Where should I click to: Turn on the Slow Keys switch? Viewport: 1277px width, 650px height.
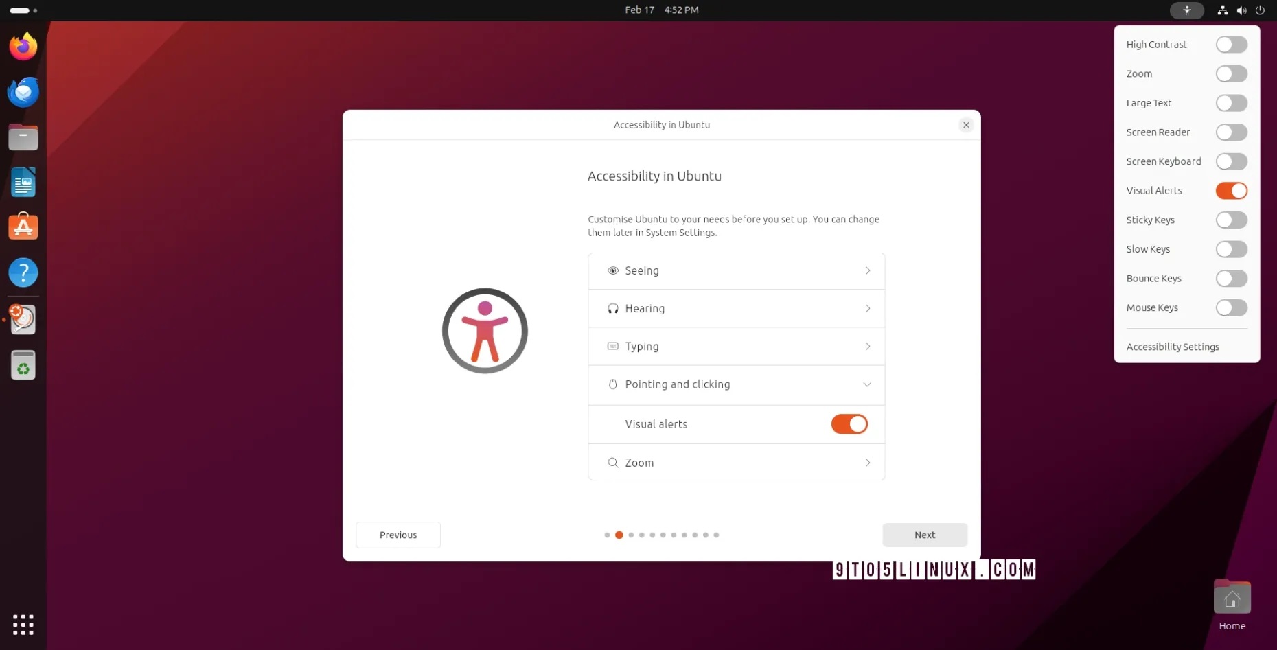(1232, 249)
